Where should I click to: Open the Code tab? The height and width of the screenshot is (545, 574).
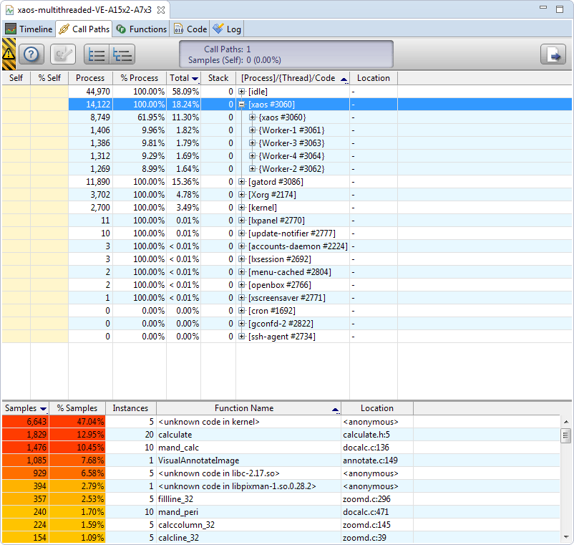pyautogui.click(x=190, y=29)
